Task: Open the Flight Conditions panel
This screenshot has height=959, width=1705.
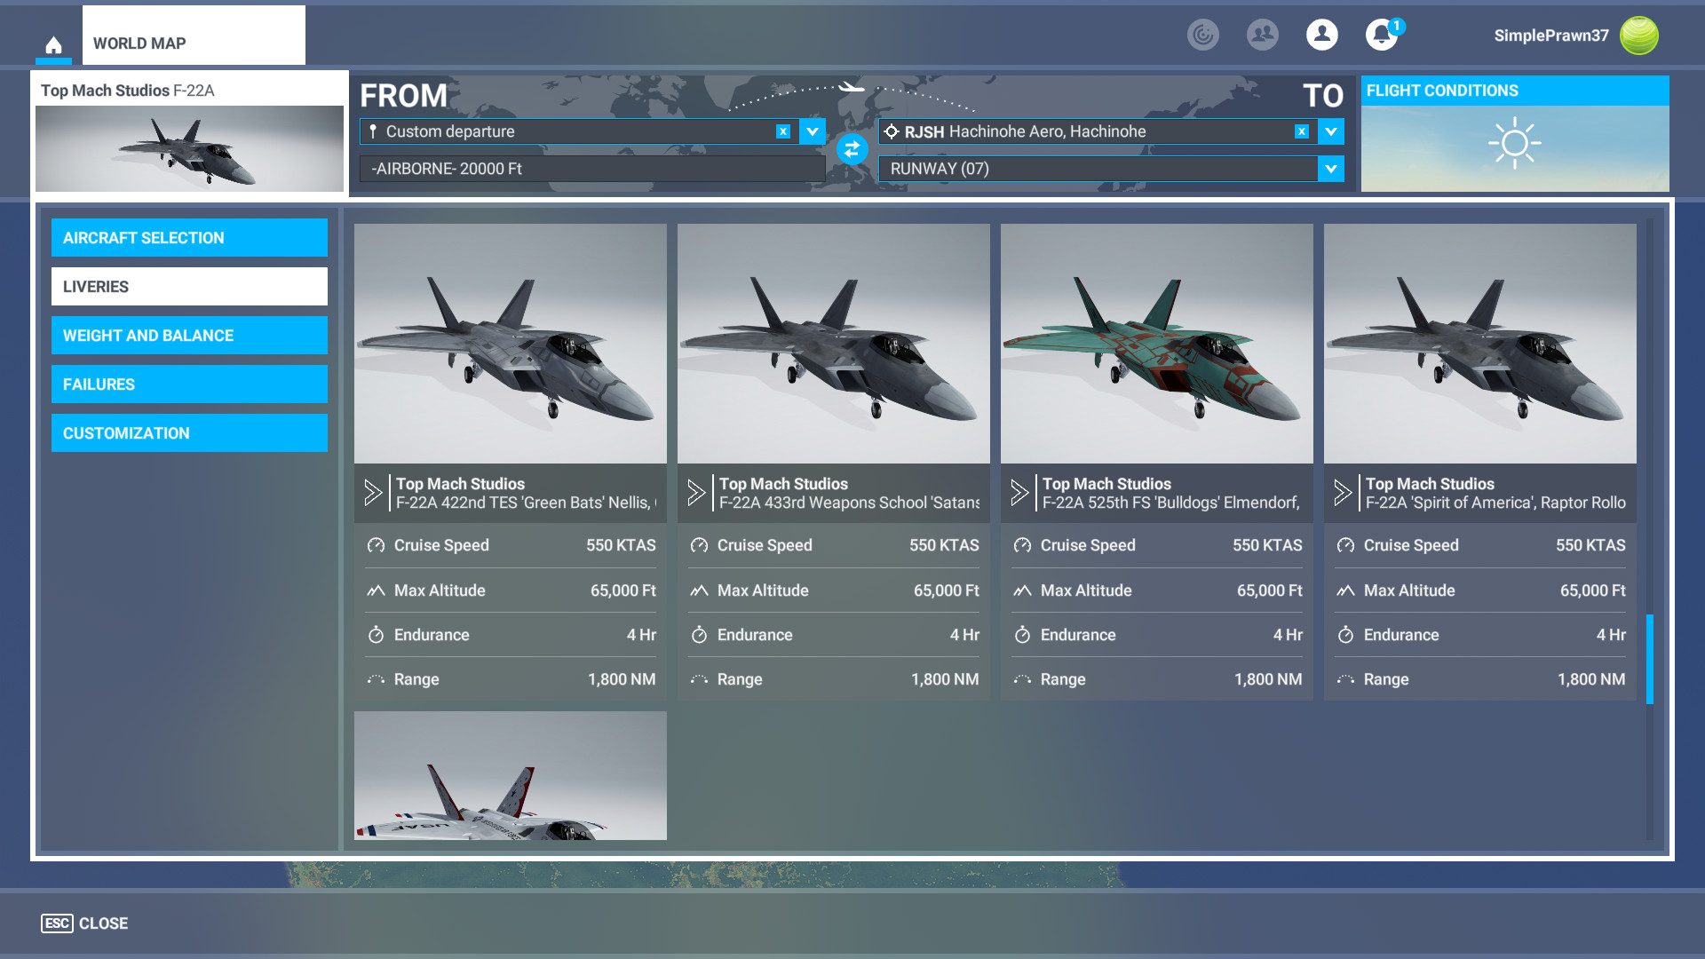Action: (x=1514, y=135)
